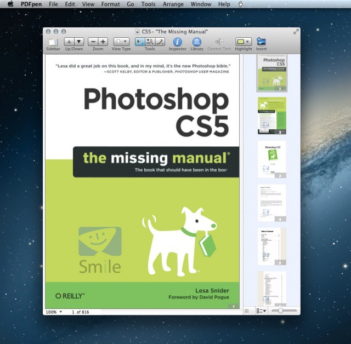Zoom in with the plus button
Screen dimensions: 351x344
tap(103, 42)
